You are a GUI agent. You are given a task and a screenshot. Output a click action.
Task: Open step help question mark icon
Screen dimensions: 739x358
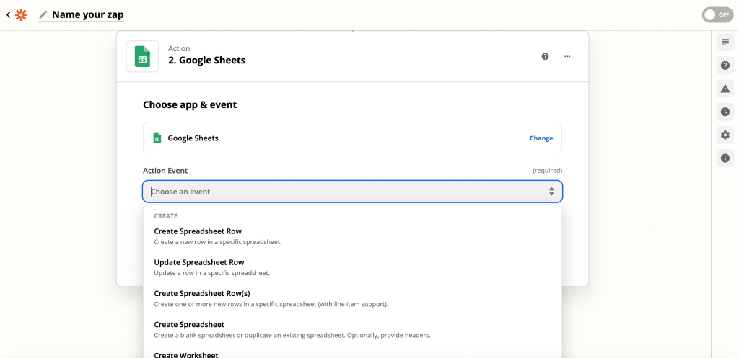(546, 56)
